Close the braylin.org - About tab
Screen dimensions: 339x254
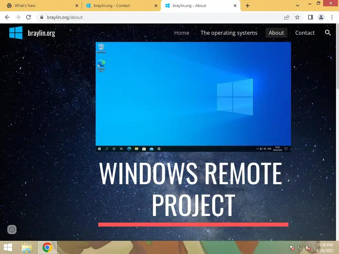pos(235,6)
